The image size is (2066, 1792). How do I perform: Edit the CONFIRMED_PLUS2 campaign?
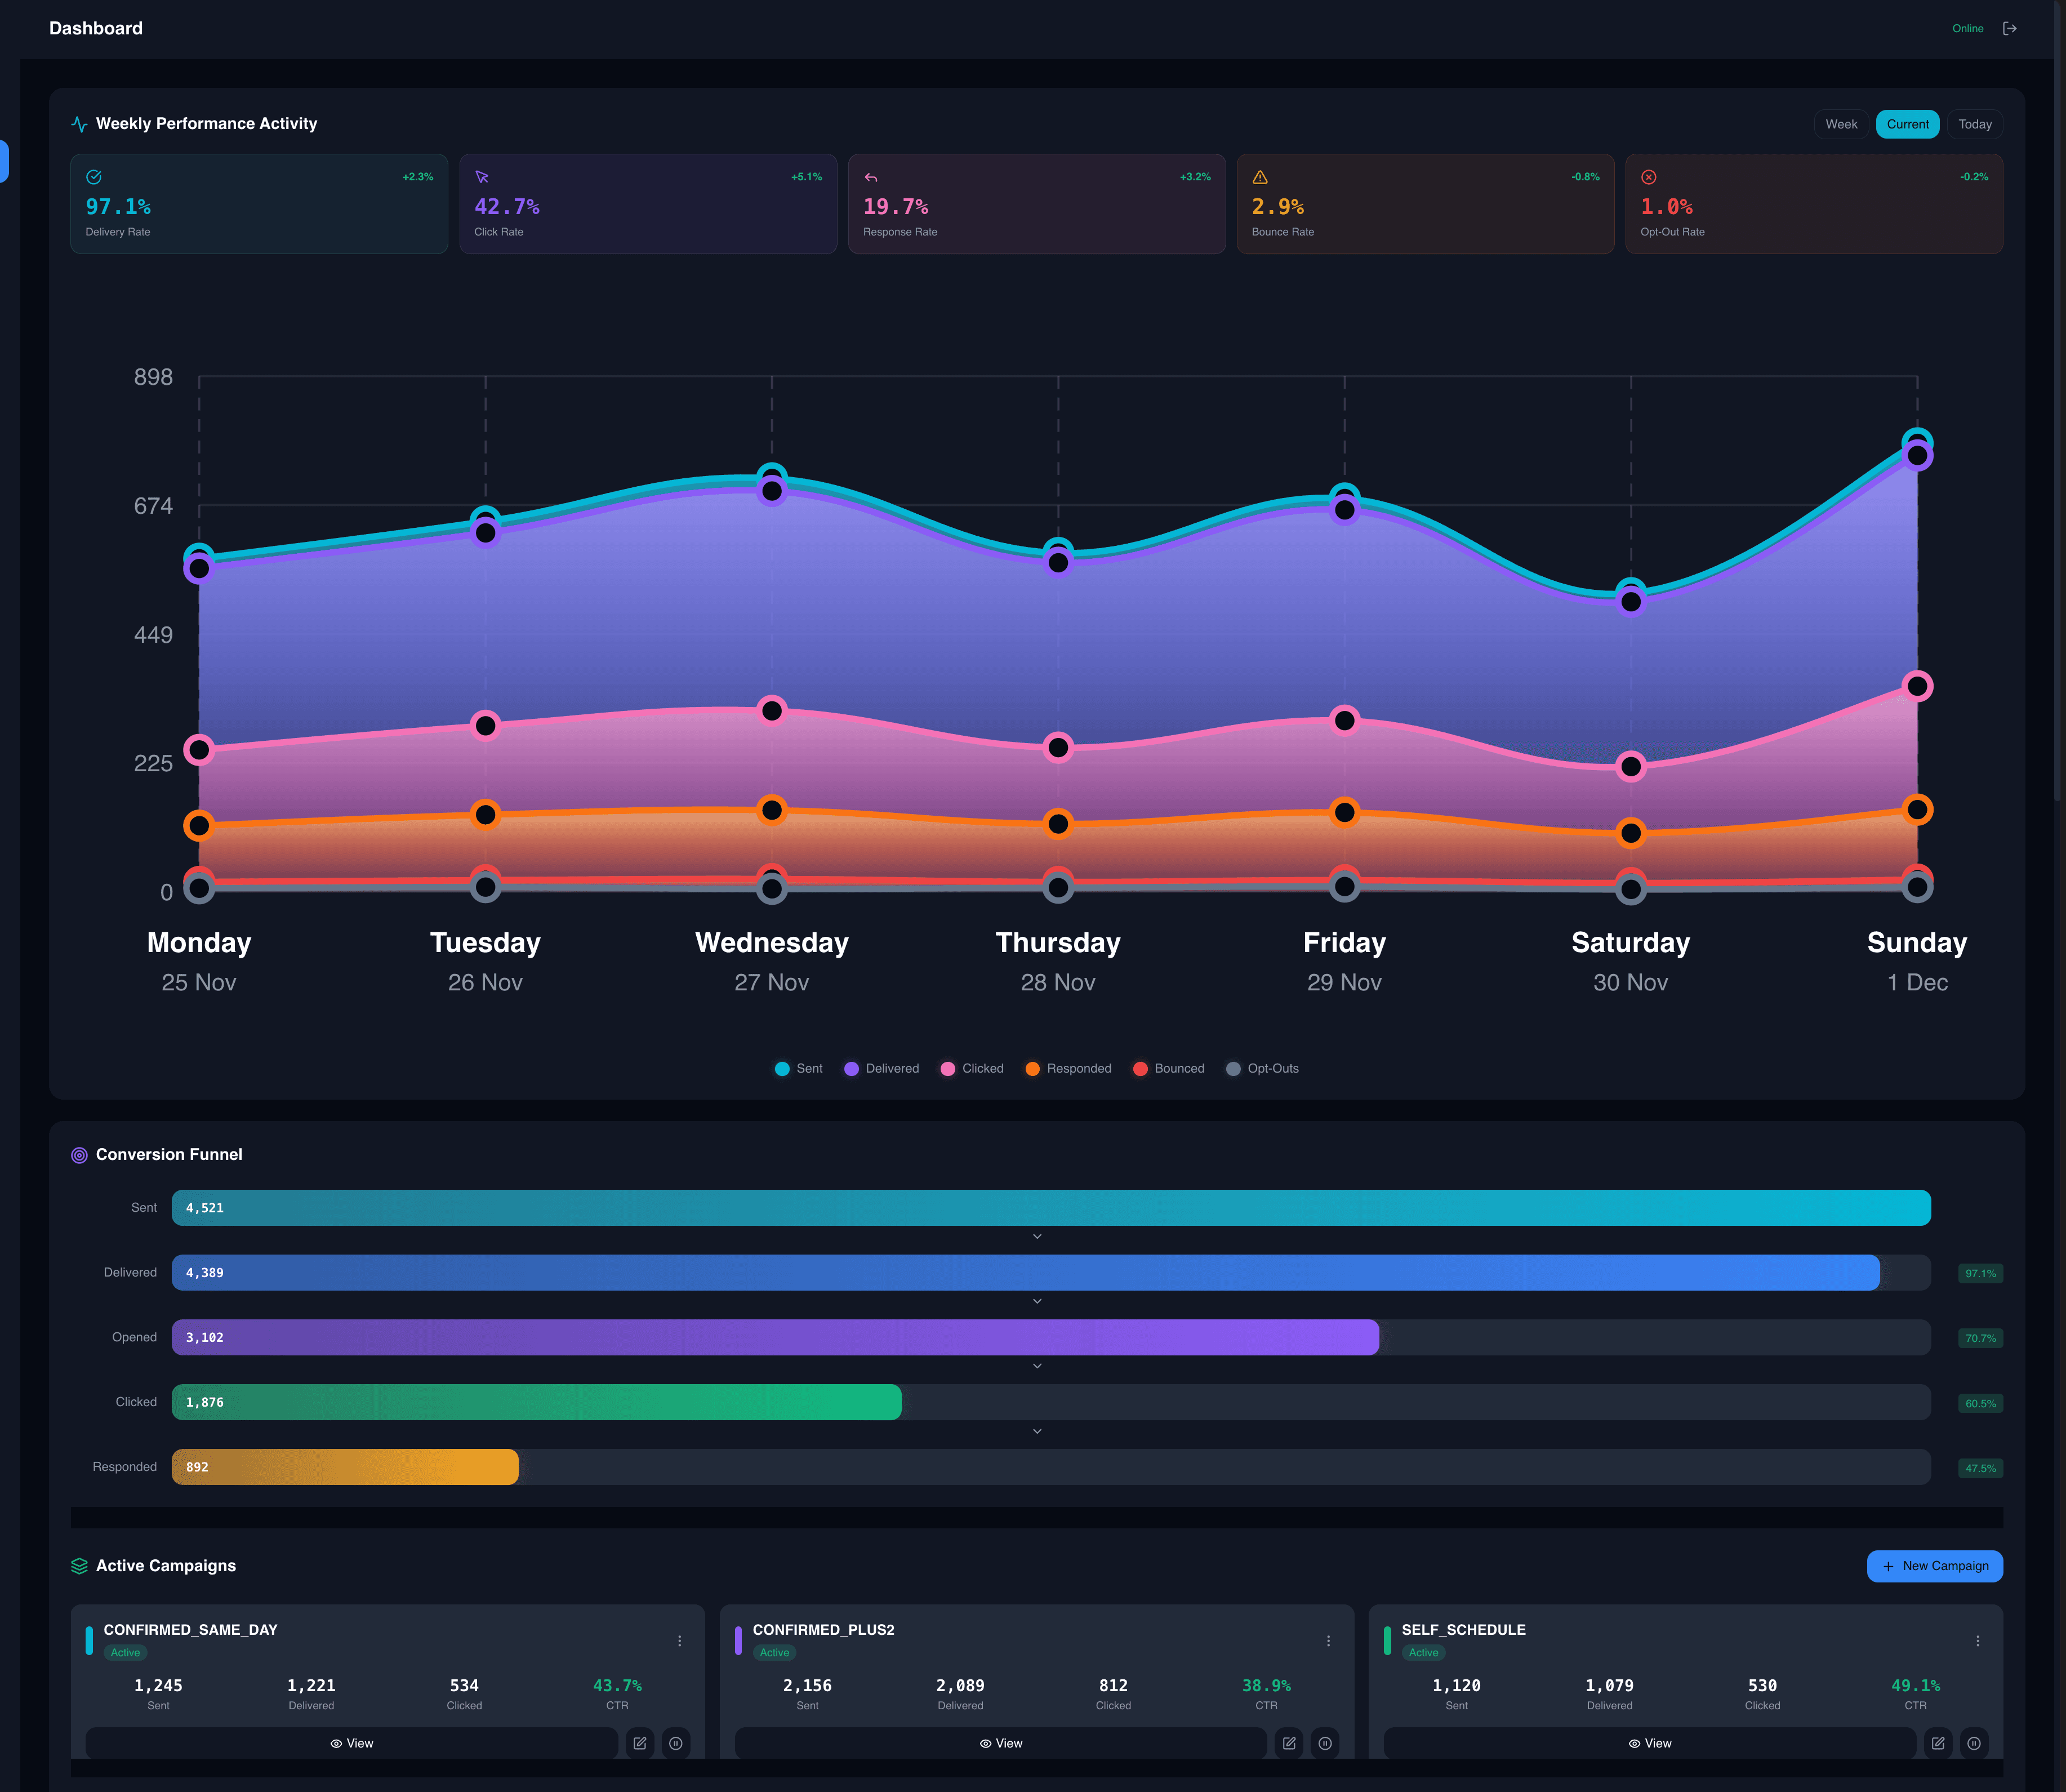click(x=1289, y=1743)
